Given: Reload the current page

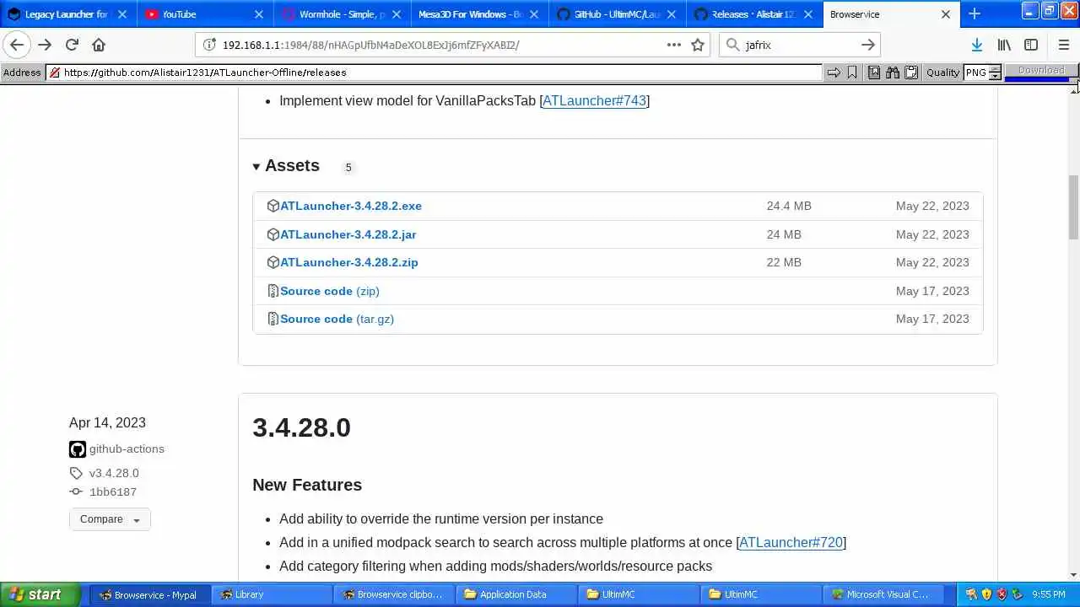Looking at the screenshot, I should pos(72,45).
